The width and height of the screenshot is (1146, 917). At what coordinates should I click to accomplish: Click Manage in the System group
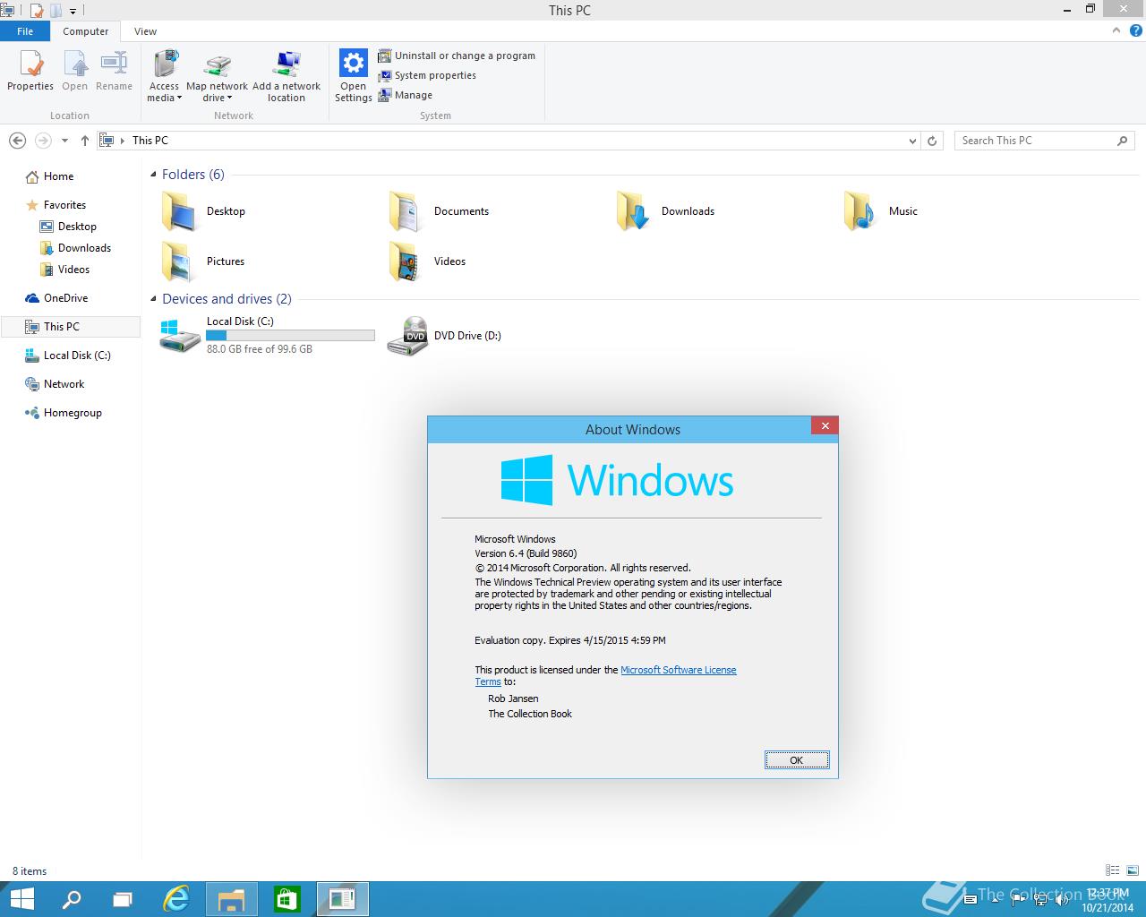pyautogui.click(x=406, y=95)
